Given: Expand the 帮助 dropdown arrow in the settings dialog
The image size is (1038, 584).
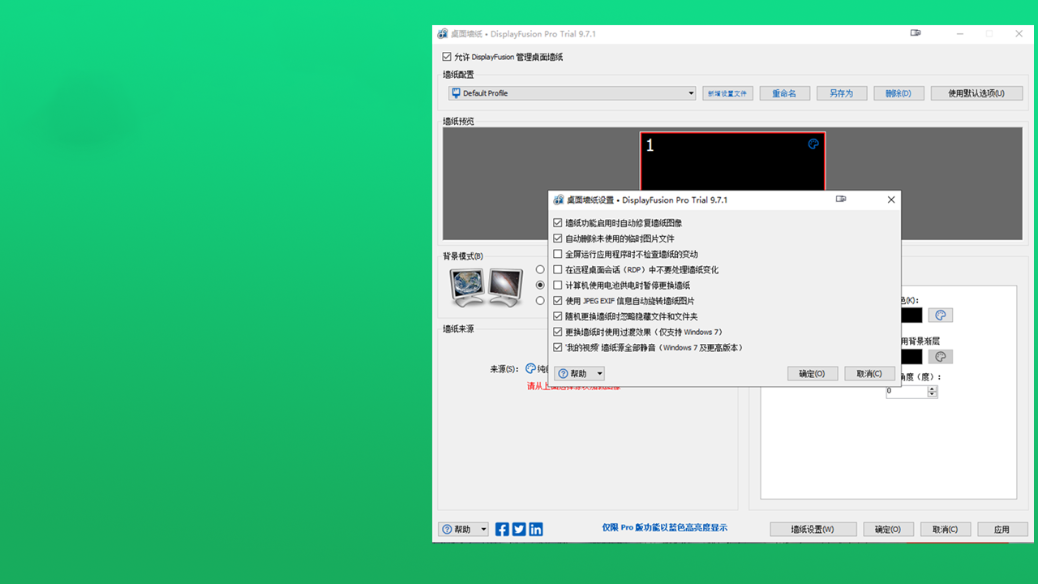Looking at the screenshot, I should [599, 374].
